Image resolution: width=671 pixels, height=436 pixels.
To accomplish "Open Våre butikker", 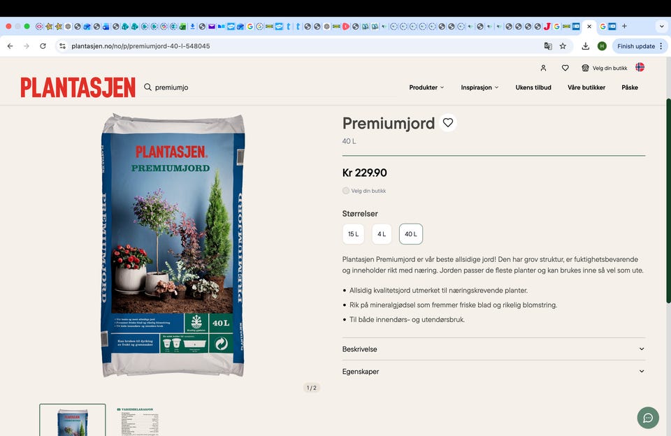I will pos(586,87).
